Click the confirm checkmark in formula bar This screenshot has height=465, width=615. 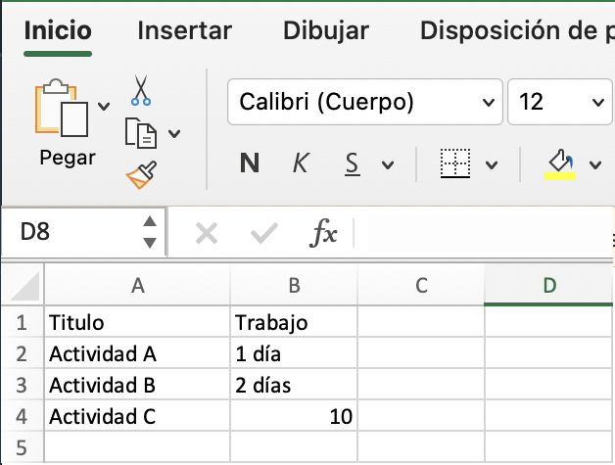tap(263, 232)
